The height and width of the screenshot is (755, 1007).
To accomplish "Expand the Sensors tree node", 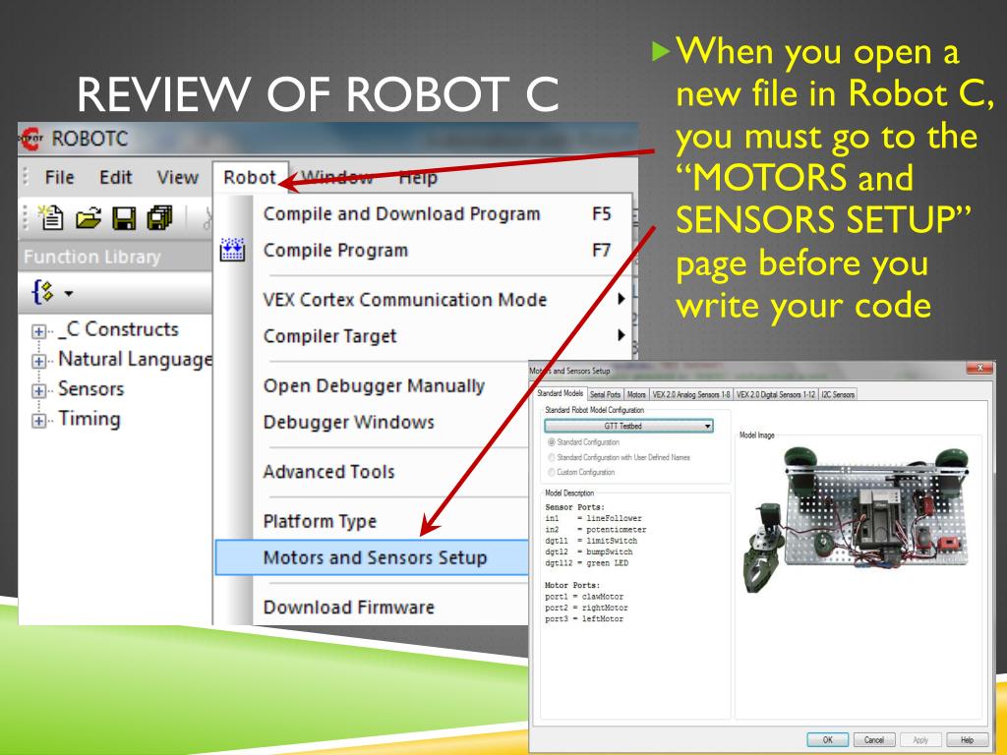I will point(39,391).
